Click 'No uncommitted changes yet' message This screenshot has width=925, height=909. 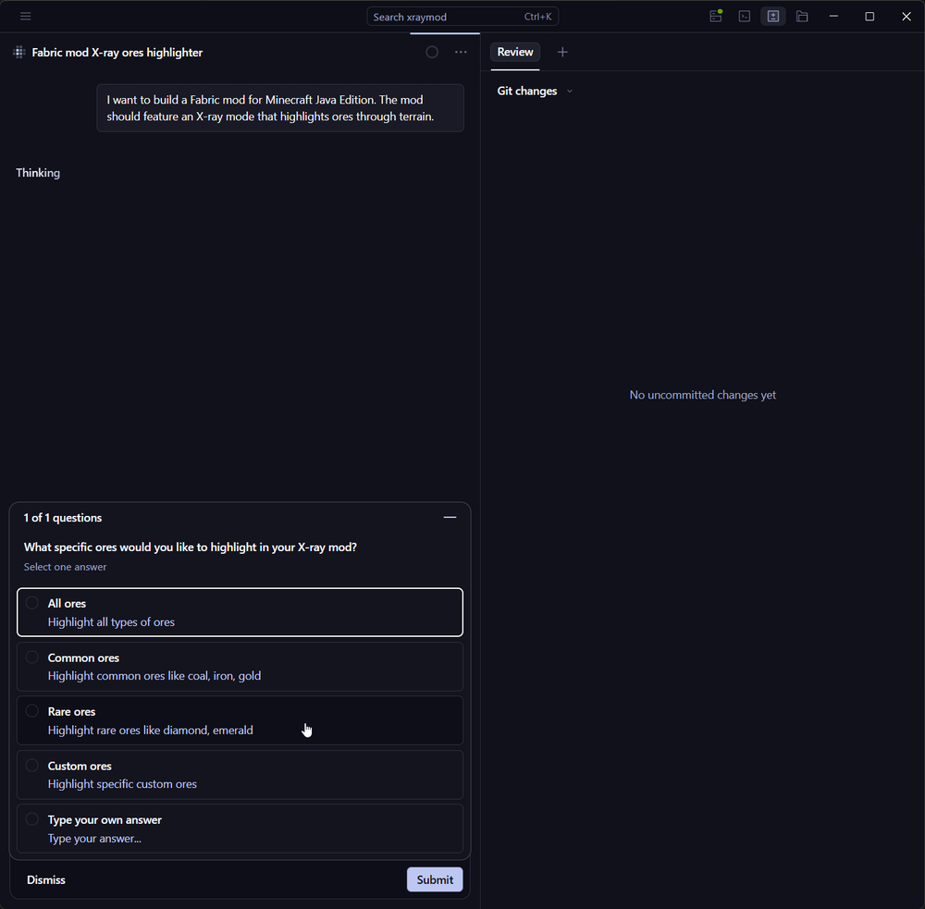[x=703, y=395]
